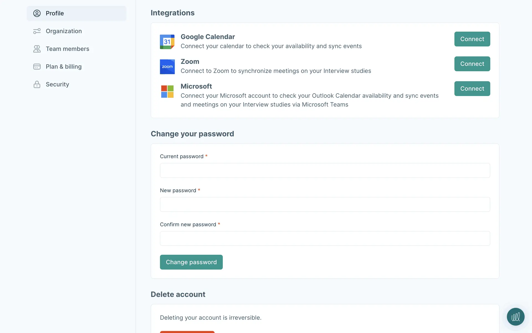The width and height of the screenshot is (532, 333).
Task: Click the Security padlock icon
Action: [37, 84]
